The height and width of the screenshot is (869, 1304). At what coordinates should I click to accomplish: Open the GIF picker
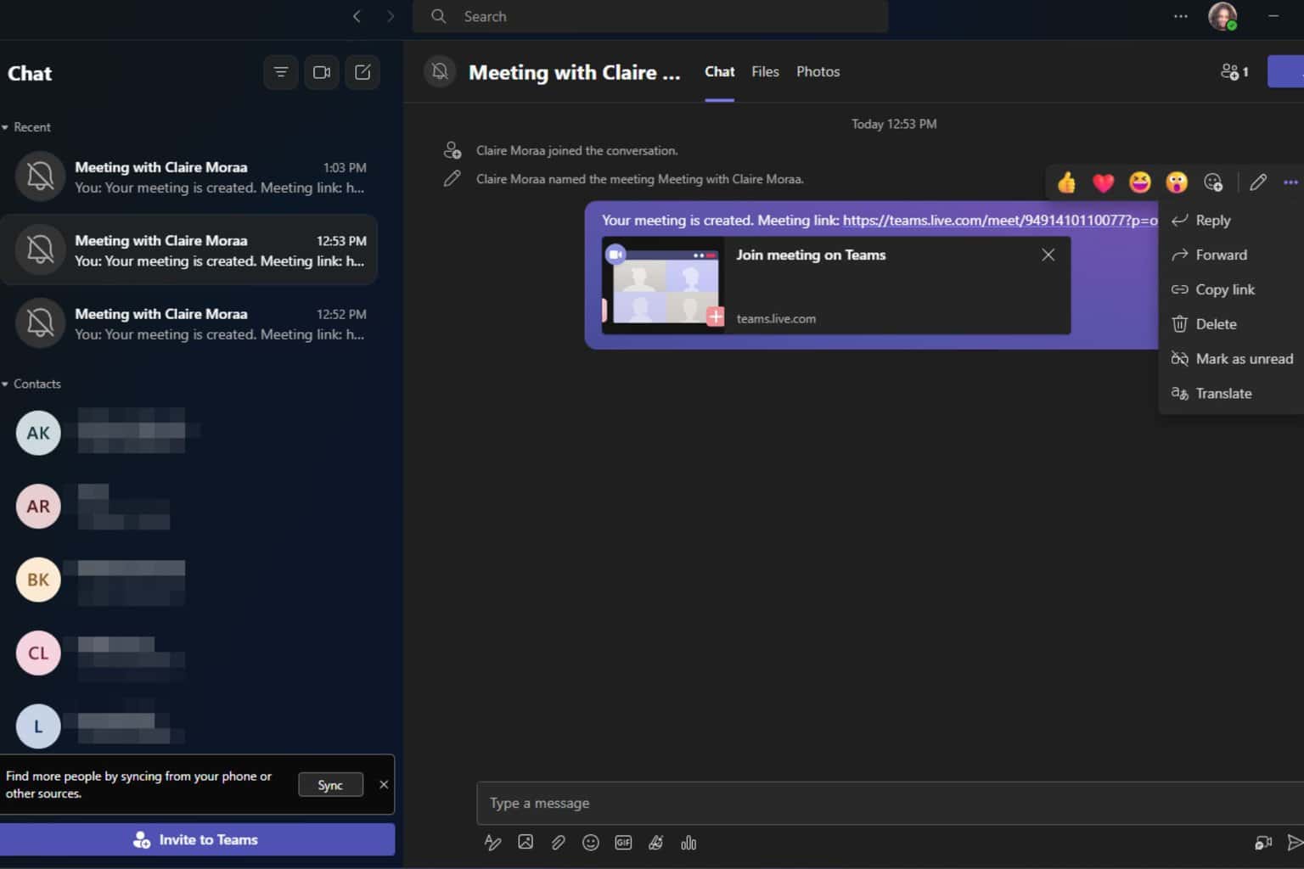(x=623, y=843)
